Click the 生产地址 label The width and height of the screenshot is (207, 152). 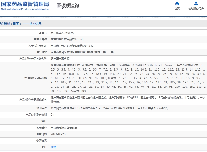pyautogui.click(x=41, y=52)
